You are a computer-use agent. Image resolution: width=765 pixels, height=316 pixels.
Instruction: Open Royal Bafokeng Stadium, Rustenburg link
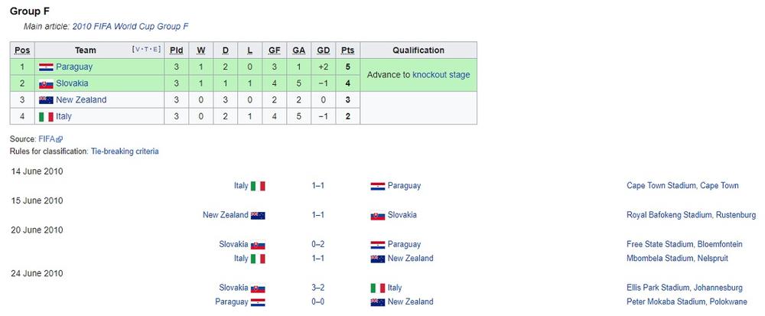point(683,215)
